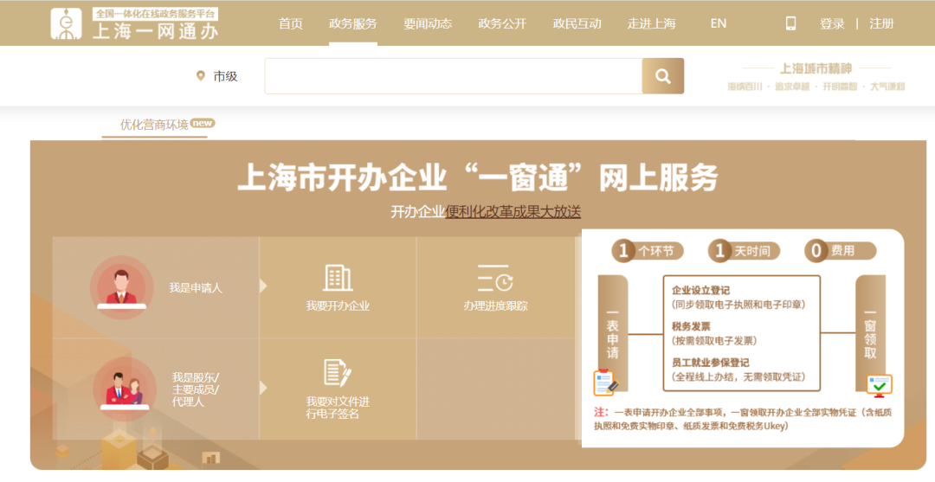Click the 我是申请人 avatar icon

pyautogui.click(x=122, y=287)
